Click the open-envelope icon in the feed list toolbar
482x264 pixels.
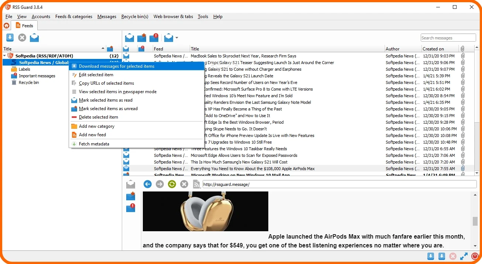(x=34, y=38)
